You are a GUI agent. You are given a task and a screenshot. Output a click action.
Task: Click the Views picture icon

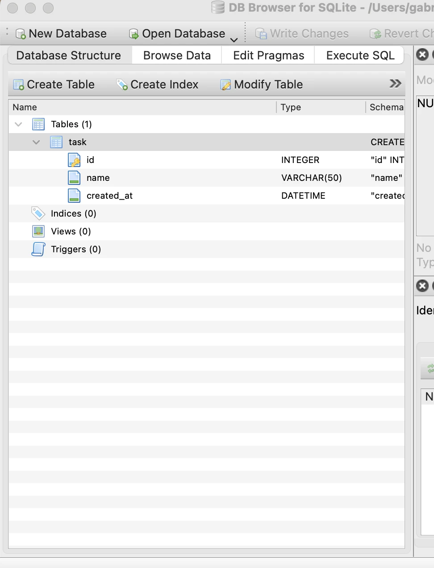pyautogui.click(x=38, y=231)
